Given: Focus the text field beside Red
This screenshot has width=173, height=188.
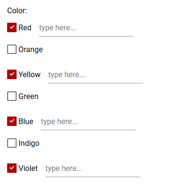Looking at the screenshot, I should point(86,29).
